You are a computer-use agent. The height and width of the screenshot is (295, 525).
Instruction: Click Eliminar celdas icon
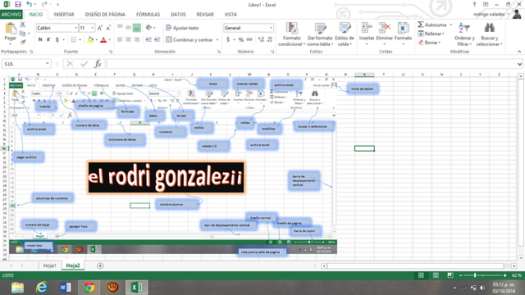coord(385,29)
